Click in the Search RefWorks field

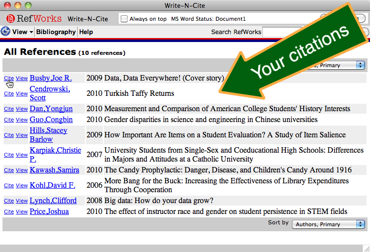[x=282, y=32]
